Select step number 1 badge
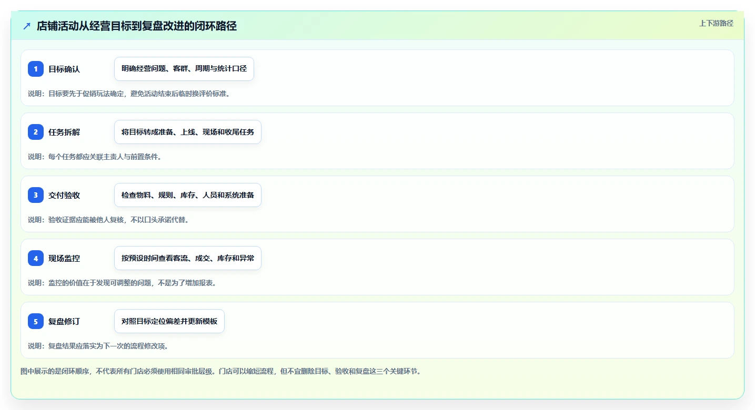 click(x=36, y=69)
